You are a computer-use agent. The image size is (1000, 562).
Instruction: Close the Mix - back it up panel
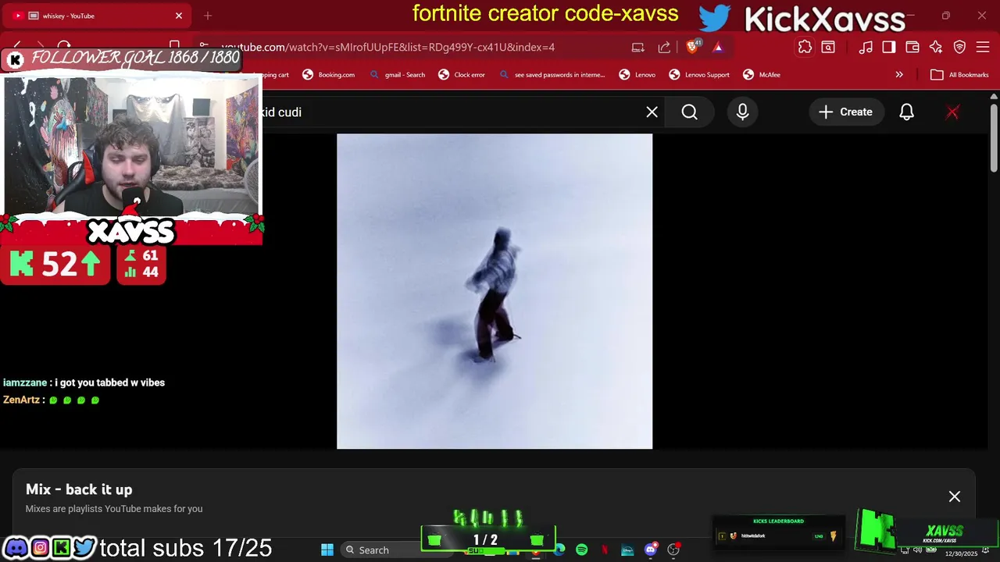[955, 496]
